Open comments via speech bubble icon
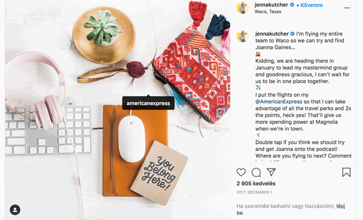The height and width of the screenshot is (220, 363). coord(256,172)
